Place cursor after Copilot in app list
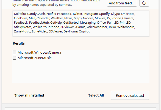Image resolution: width=161 pixels, height=110 pixels. pyautogui.click(x=90, y=31)
